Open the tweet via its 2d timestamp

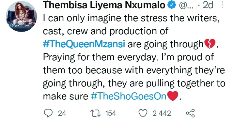pyautogui.click(x=208, y=5)
